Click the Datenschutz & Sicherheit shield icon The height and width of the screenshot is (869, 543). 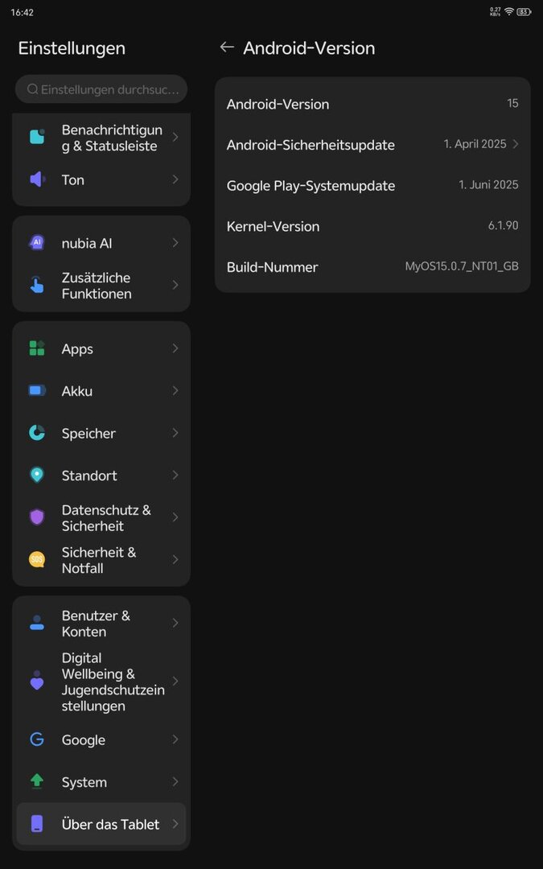click(x=37, y=517)
